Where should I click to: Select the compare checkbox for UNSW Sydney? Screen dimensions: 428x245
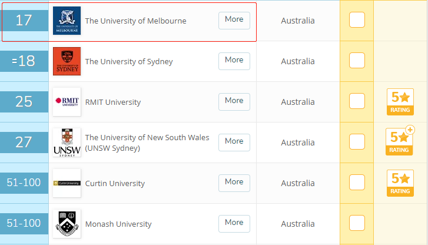[357, 141]
